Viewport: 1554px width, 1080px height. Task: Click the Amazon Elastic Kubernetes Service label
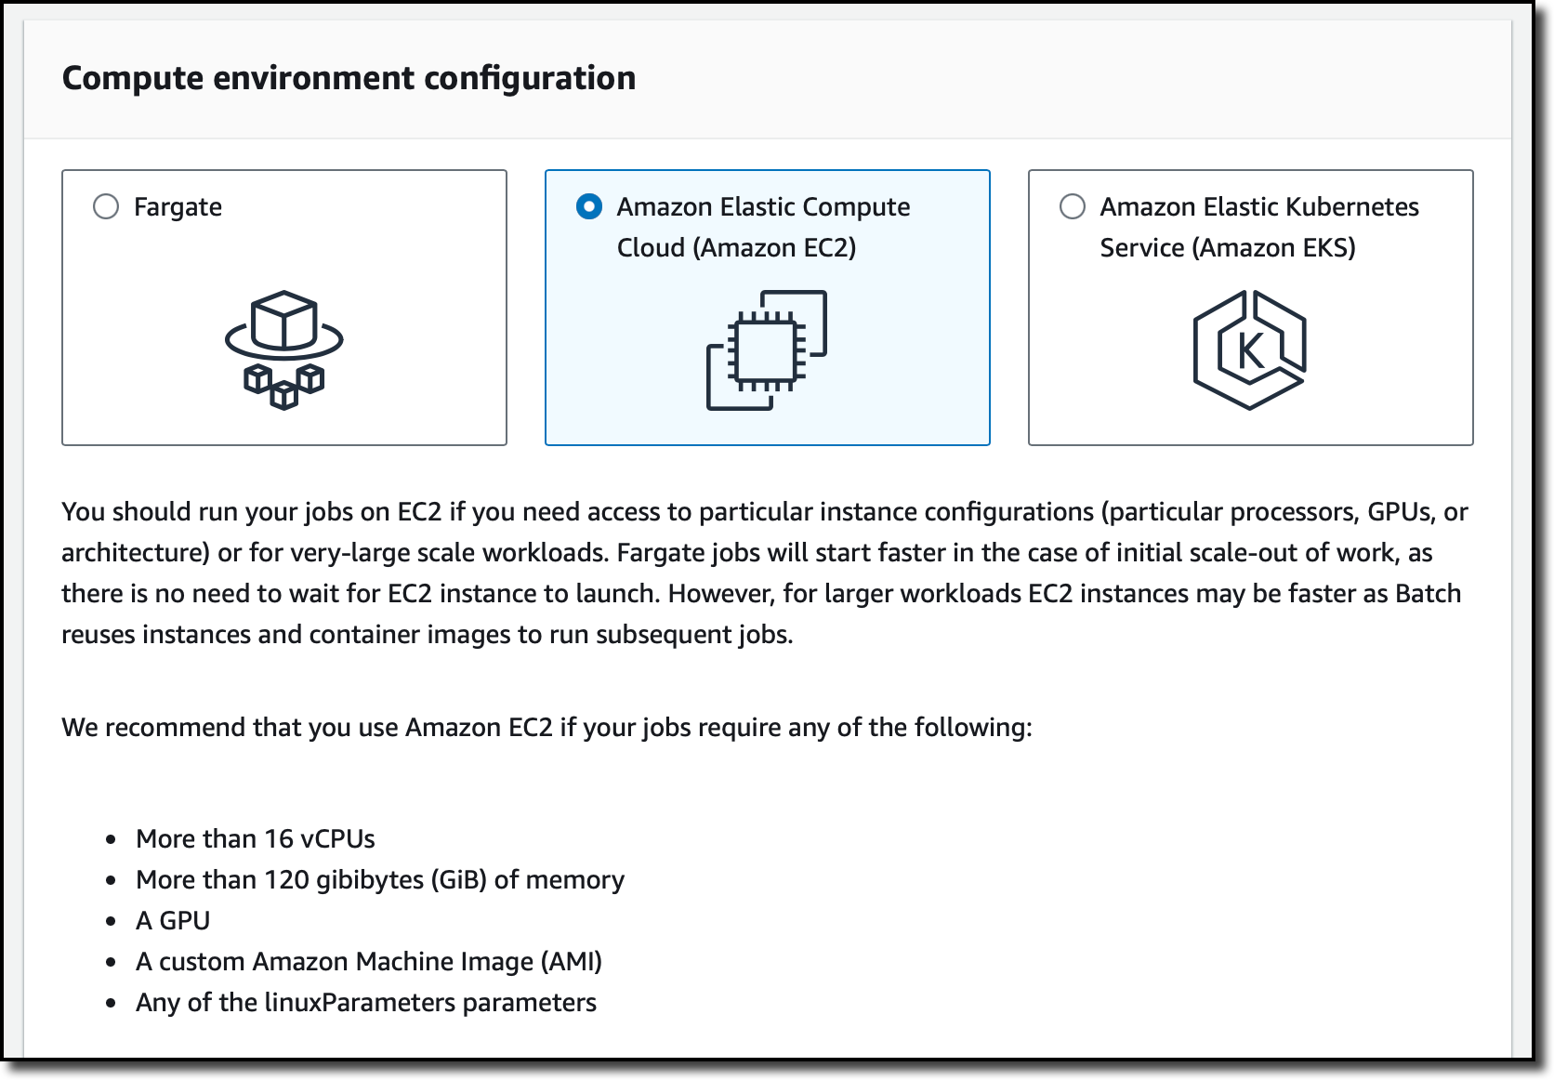coord(1259,227)
